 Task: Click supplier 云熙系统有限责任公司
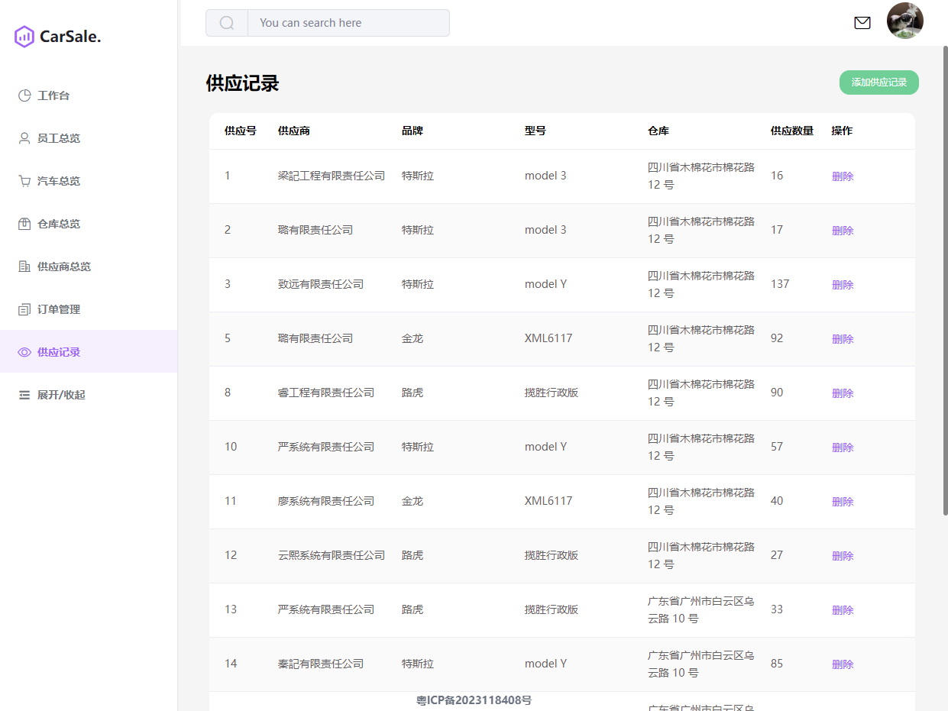332,555
